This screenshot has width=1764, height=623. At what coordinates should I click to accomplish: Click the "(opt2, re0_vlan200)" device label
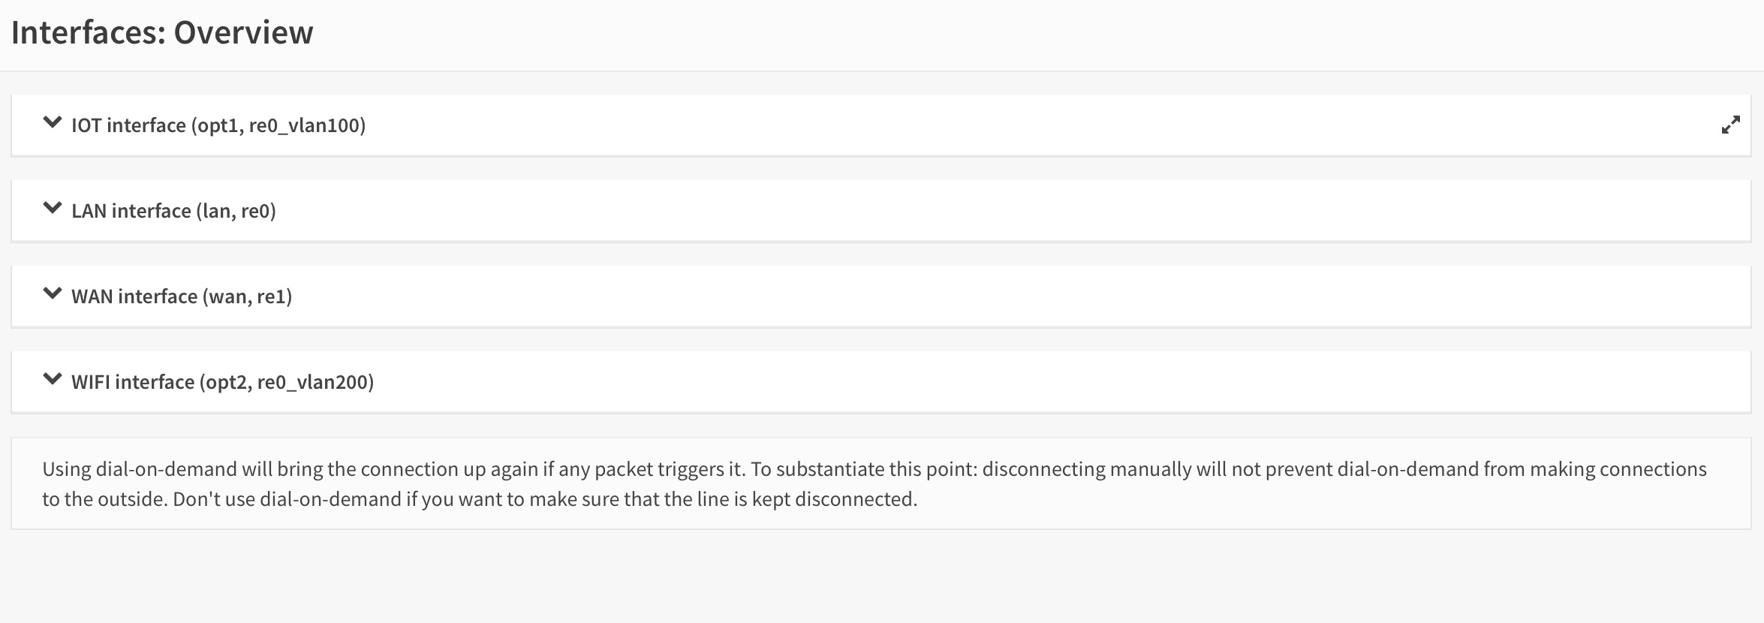click(286, 382)
